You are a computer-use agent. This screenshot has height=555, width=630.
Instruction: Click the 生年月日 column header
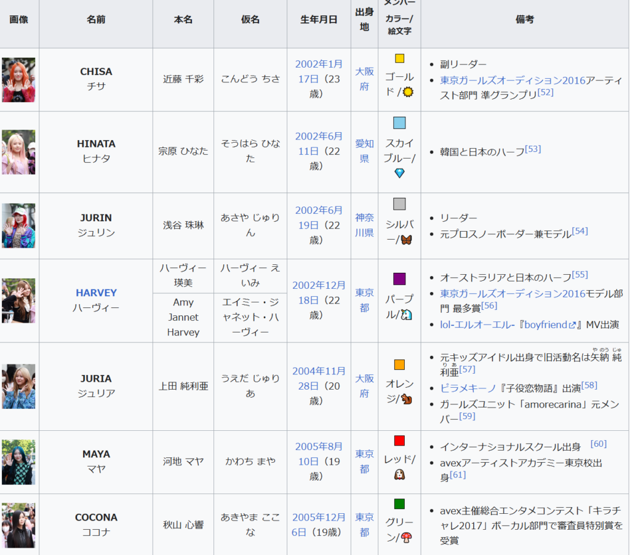tap(319, 20)
